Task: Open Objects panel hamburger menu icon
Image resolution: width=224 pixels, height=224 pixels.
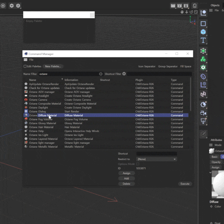Action: (211, 10)
